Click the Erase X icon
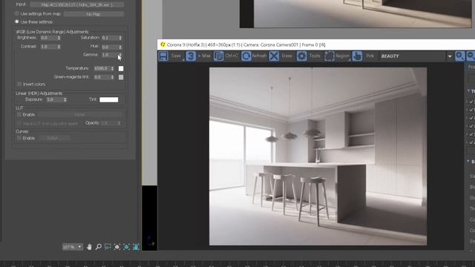Screen dimensions: 475x267 click(x=274, y=56)
